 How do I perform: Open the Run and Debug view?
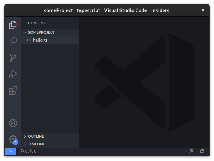(13, 74)
